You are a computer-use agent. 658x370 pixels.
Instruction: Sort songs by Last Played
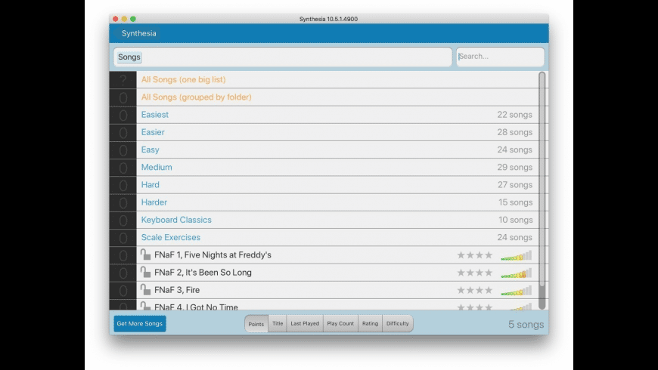(x=305, y=323)
